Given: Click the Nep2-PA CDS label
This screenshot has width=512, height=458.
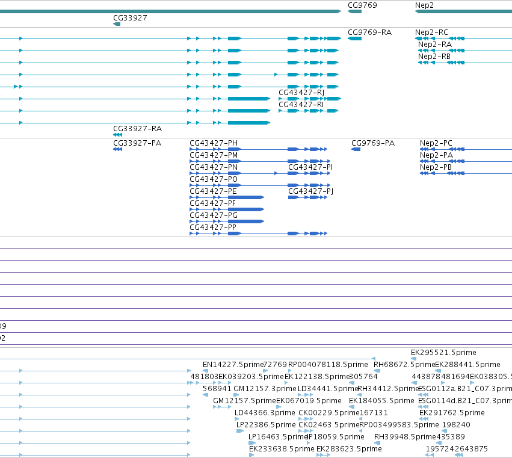Looking at the screenshot, I should 436,155.
